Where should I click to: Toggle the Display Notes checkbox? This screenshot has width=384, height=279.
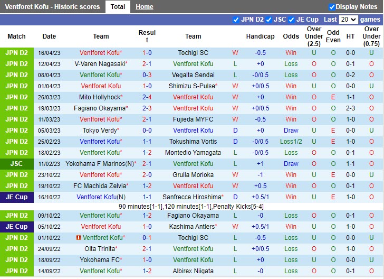pyautogui.click(x=332, y=7)
